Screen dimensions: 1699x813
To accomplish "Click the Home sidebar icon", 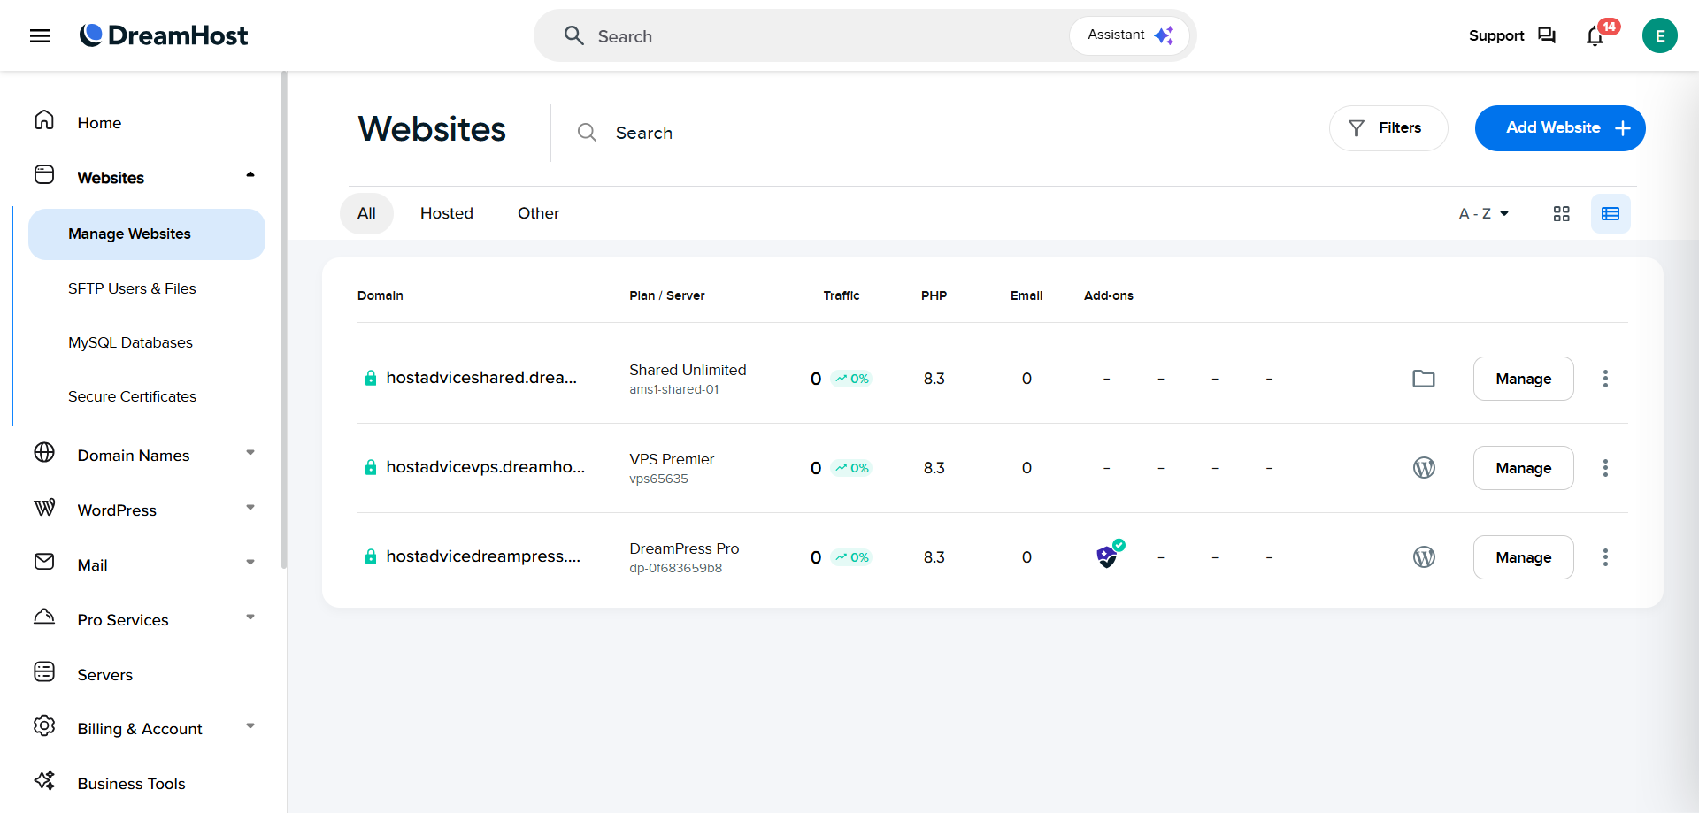I will [44, 119].
